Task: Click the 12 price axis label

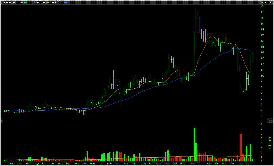Action: point(262,64)
